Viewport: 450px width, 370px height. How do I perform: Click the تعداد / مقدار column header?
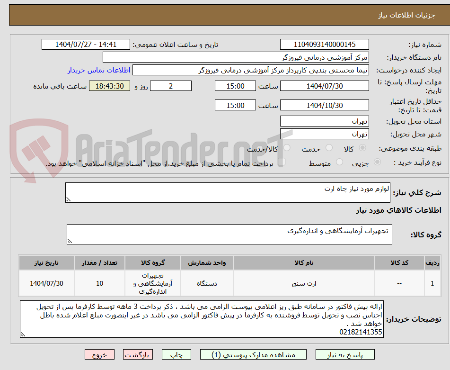(x=99, y=263)
